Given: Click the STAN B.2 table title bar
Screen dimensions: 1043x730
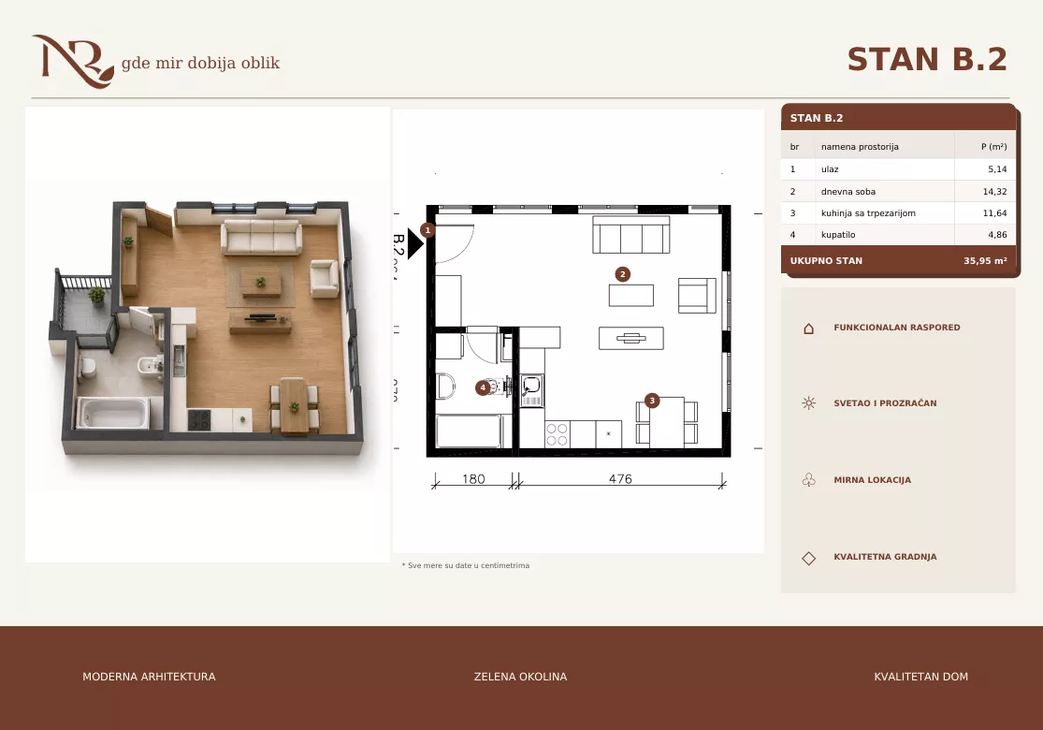Looking at the screenshot, I should point(898,118).
